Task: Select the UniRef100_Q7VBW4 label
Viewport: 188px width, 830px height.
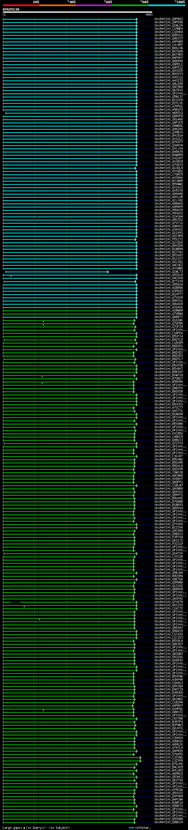Action: [x=169, y=314]
